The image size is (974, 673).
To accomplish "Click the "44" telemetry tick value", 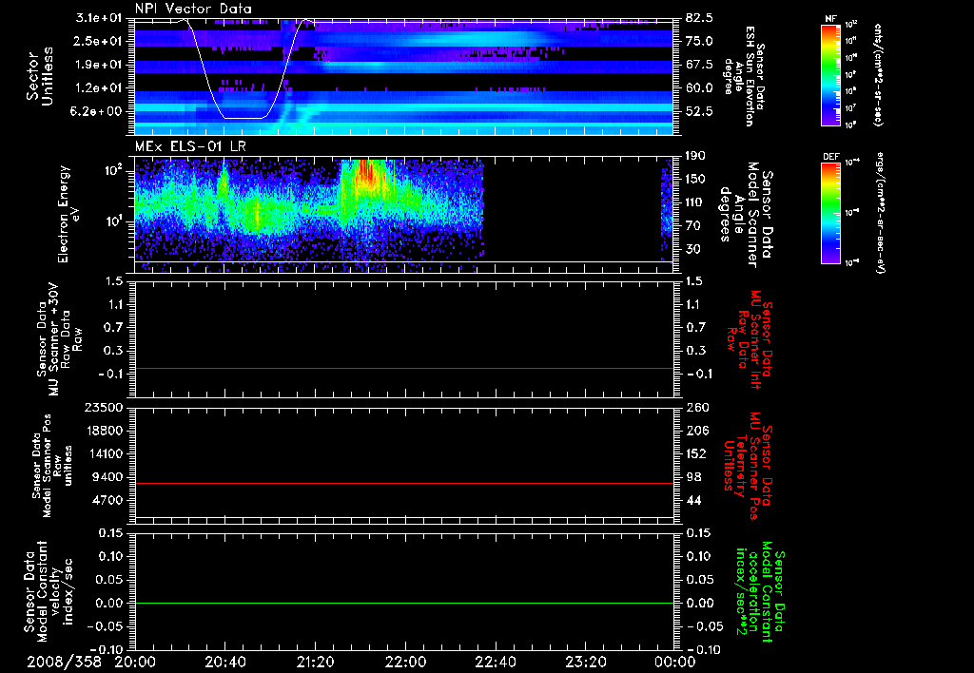I will tap(692, 500).
